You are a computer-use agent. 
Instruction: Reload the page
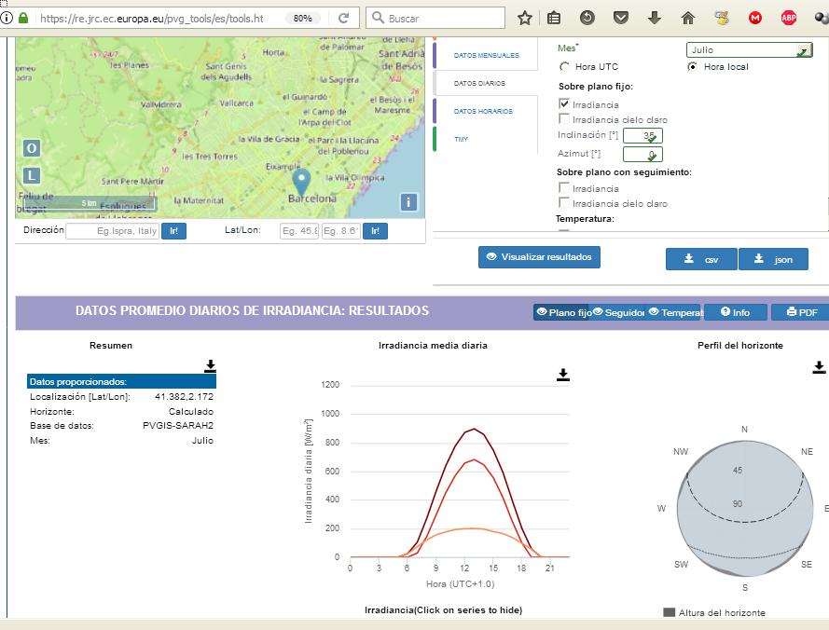pos(343,18)
